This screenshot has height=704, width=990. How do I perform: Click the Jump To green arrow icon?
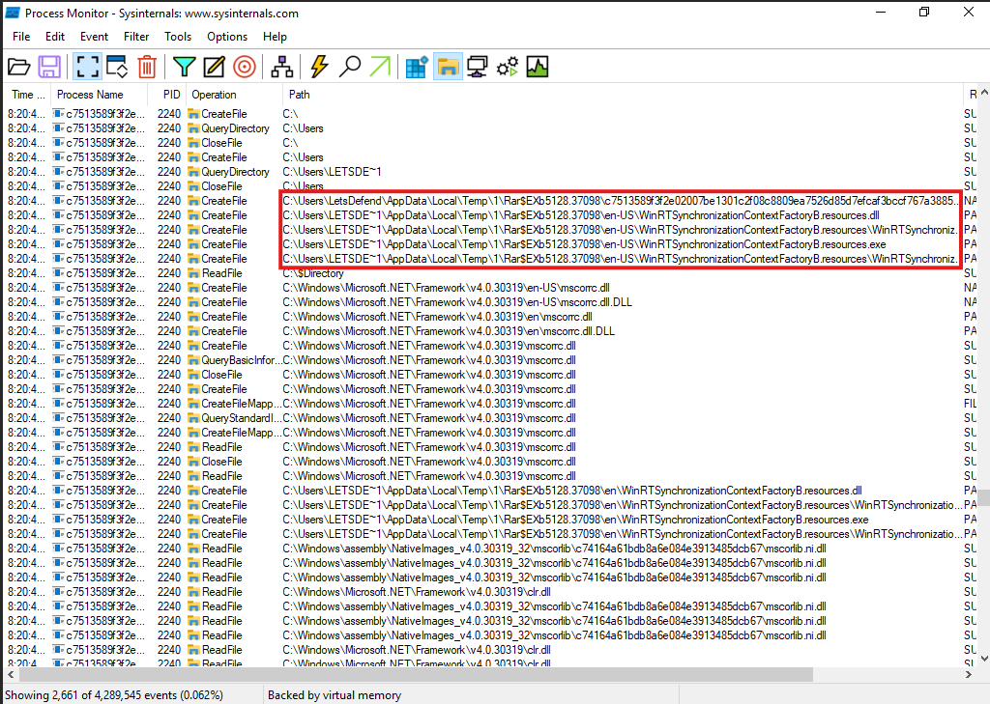point(380,67)
